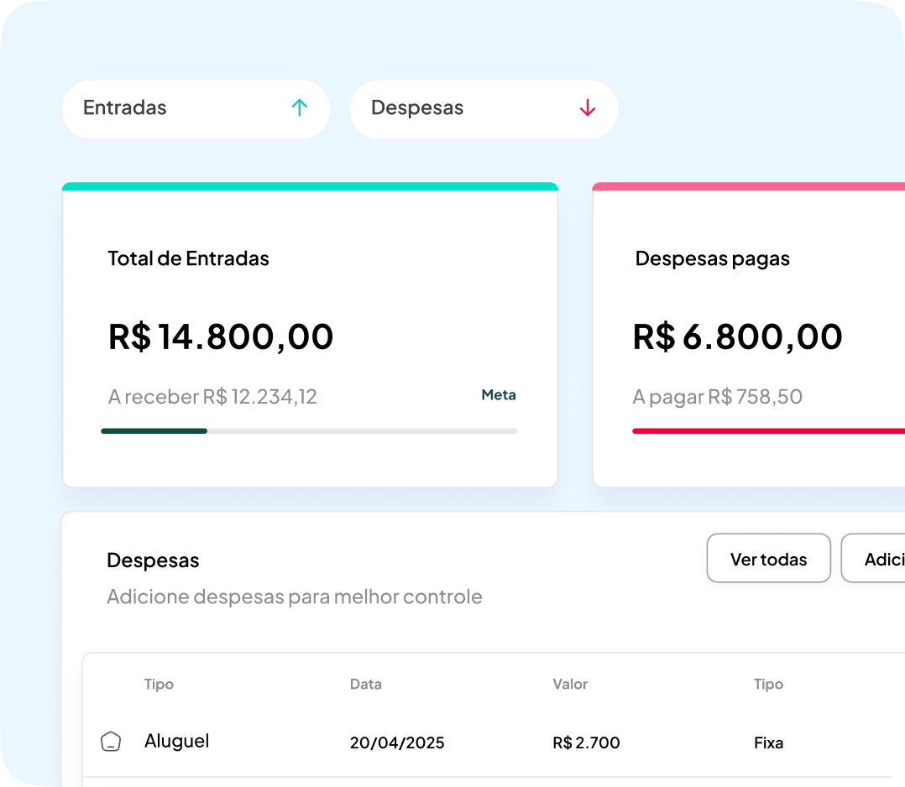The width and height of the screenshot is (905, 787).
Task: Toggle the Entradas filter pill
Action: coord(196,108)
